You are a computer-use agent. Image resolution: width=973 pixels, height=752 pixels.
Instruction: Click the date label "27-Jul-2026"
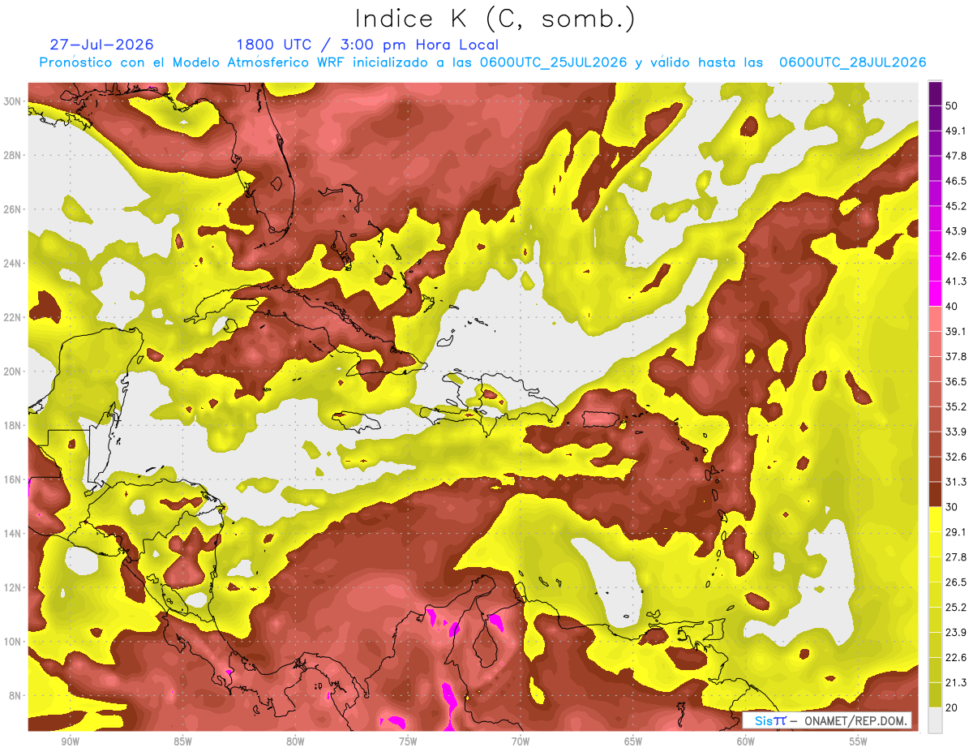[x=102, y=45]
